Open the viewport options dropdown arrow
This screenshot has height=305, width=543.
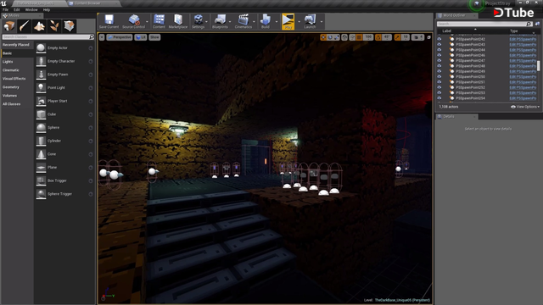click(x=102, y=37)
